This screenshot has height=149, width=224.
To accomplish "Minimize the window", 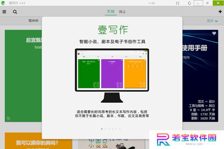I will click(x=198, y=3).
